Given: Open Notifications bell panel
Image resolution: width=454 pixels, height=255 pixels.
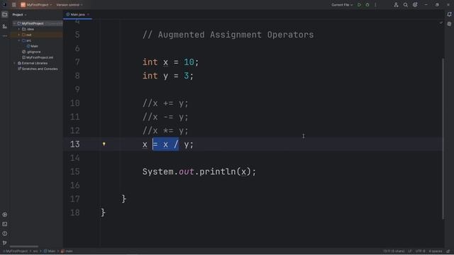Looking at the screenshot, I should 449,14.
